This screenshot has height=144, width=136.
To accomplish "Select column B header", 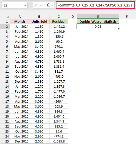I will click(39, 16).
